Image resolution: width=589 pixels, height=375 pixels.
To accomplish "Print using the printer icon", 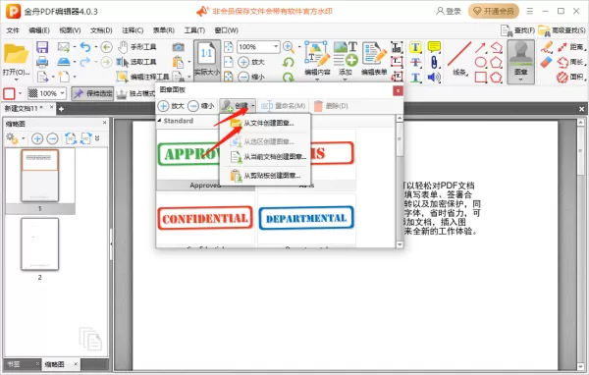I will [42, 62].
